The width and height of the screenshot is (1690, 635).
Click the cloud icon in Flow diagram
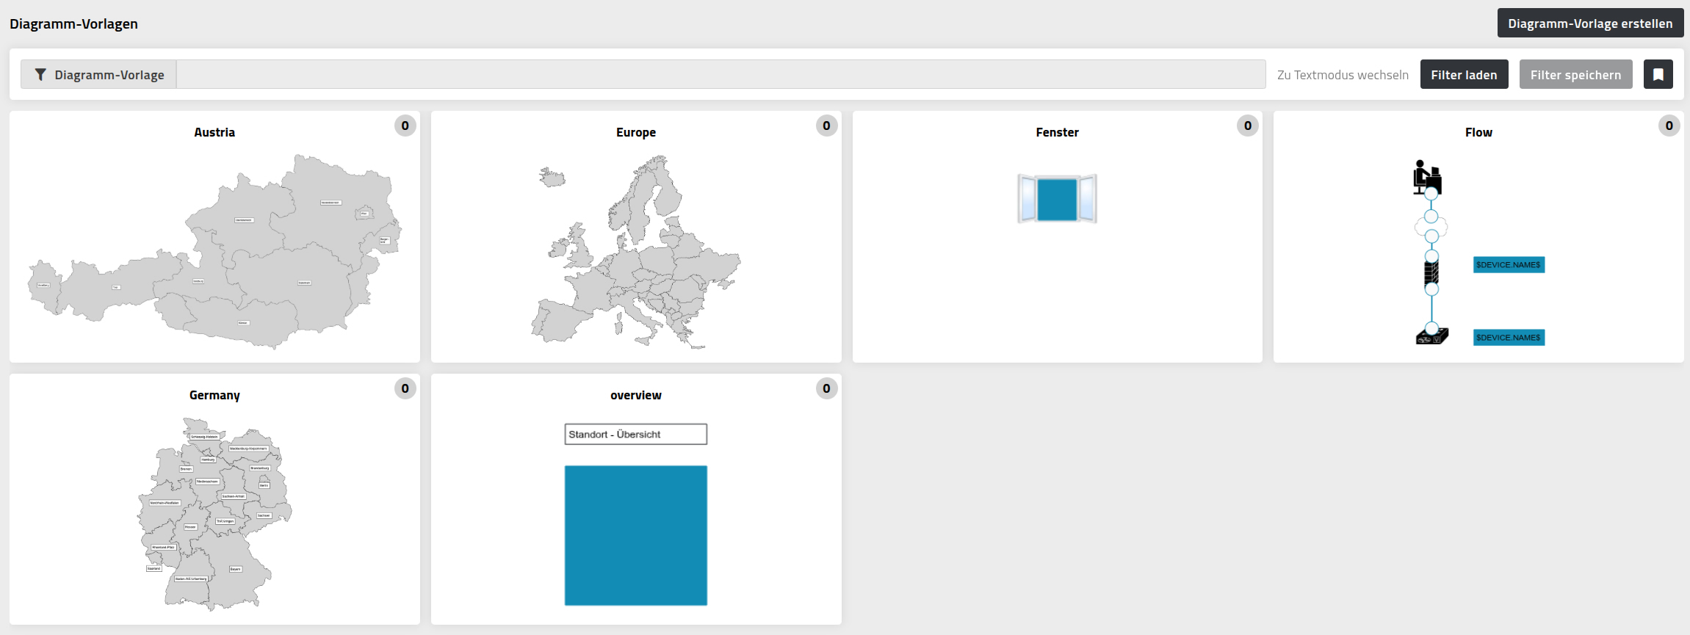[x=1431, y=227]
